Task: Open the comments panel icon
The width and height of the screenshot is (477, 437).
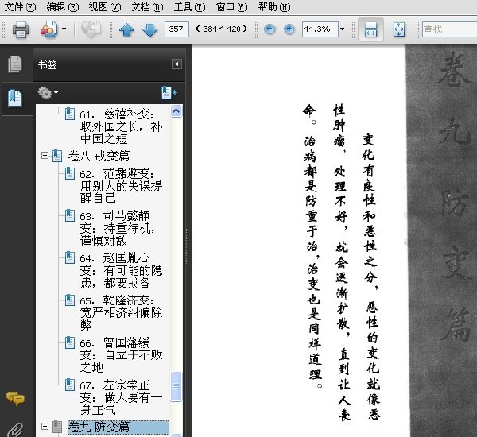Action: coord(15,398)
